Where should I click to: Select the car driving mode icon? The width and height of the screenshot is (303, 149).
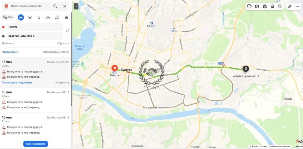pyautogui.click(x=21, y=17)
